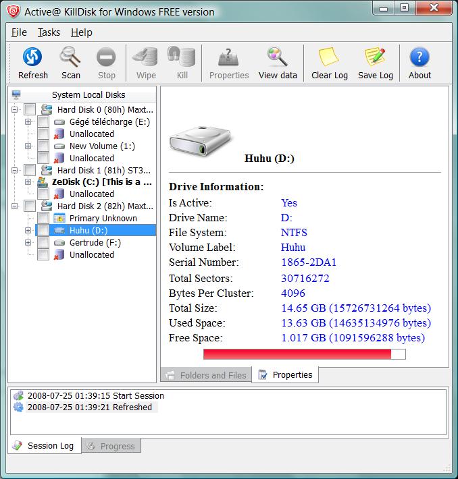
Task: Click the Unallocated icon under Hard Disk 1
Action: (x=59, y=194)
